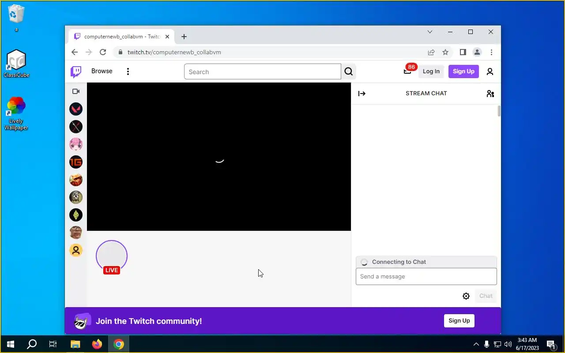565x353 pixels.
Task: Reload the Twitch page
Action: point(103,52)
